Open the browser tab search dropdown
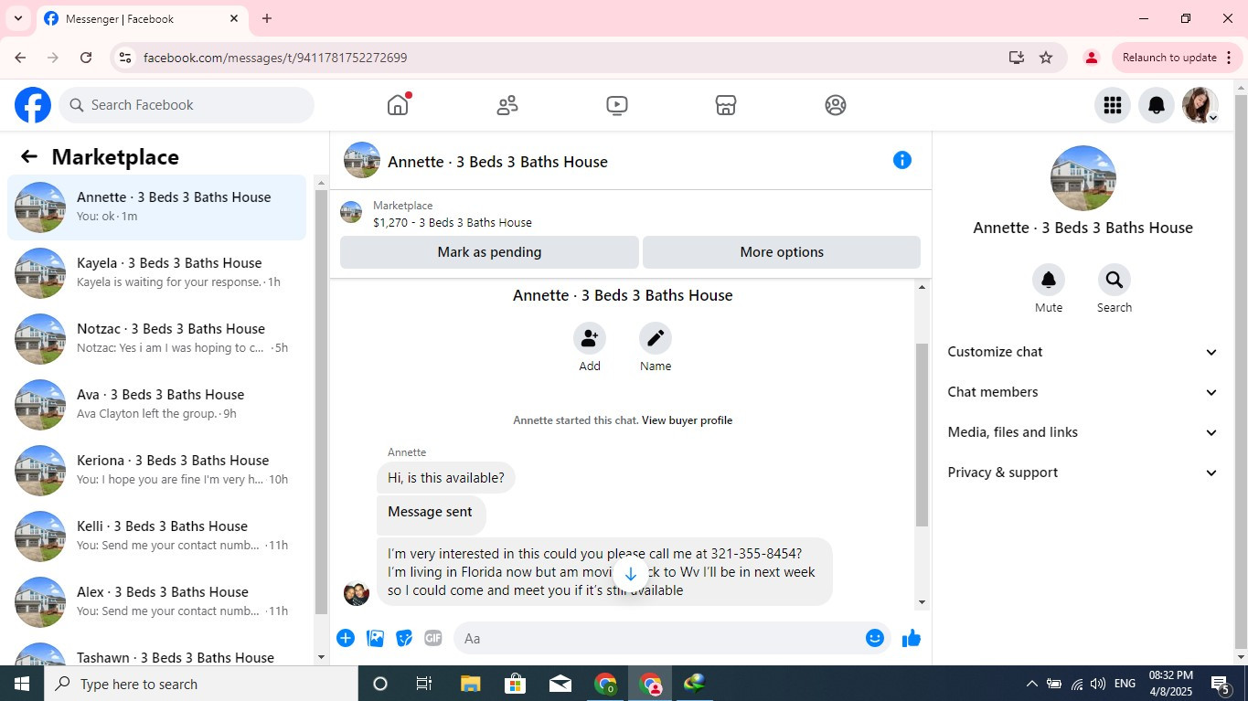This screenshot has width=1248, height=701. click(17, 18)
